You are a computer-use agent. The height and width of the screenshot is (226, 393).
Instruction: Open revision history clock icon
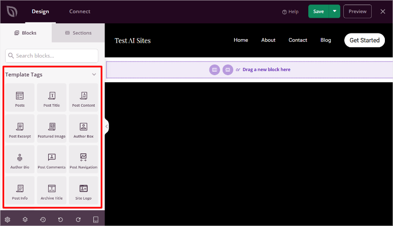(x=43, y=219)
